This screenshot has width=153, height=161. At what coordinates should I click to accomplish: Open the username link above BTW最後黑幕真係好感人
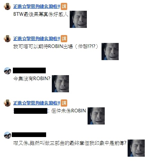click(36, 6)
